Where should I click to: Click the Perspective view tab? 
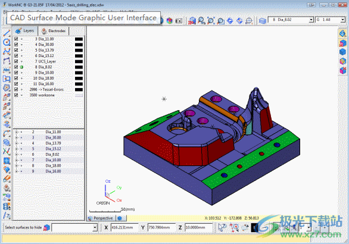click(101, 218)
